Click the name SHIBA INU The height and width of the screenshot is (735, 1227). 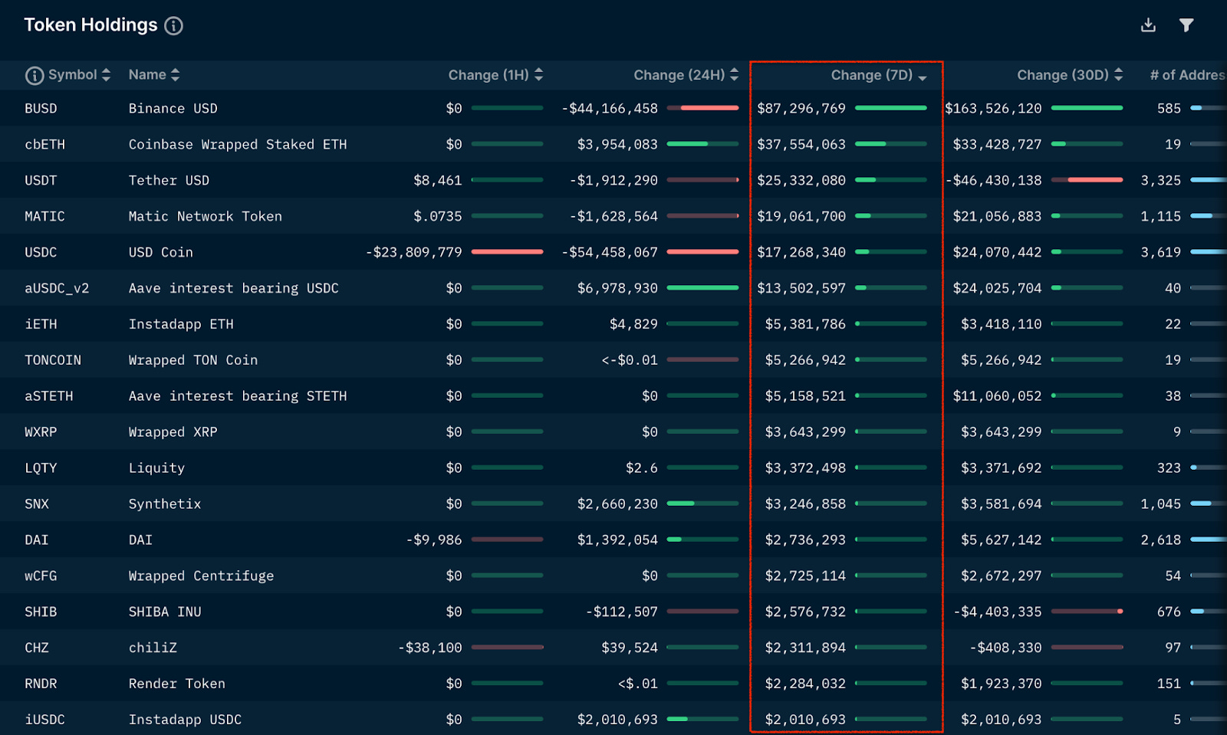click(x=165, y=612)
